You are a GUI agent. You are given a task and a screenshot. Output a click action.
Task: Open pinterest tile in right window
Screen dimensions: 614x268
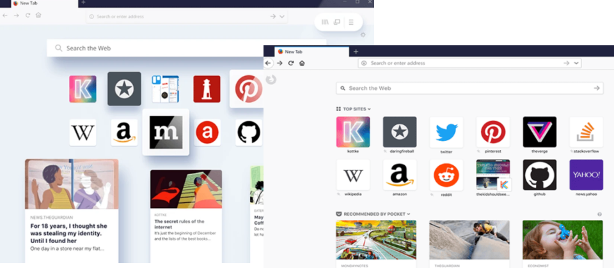coord(493,131)
